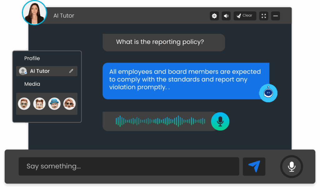Choose the first avatar with sunglasses
This screenshot has height=190, width=320.
(24, 104)
